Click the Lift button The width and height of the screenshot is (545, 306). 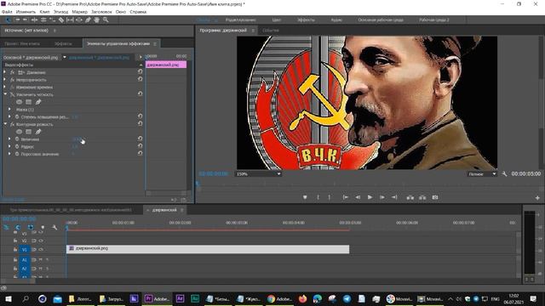click(410, 197)
